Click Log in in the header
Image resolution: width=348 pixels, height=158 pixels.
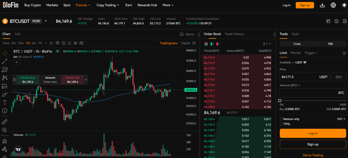coord(287,5)
